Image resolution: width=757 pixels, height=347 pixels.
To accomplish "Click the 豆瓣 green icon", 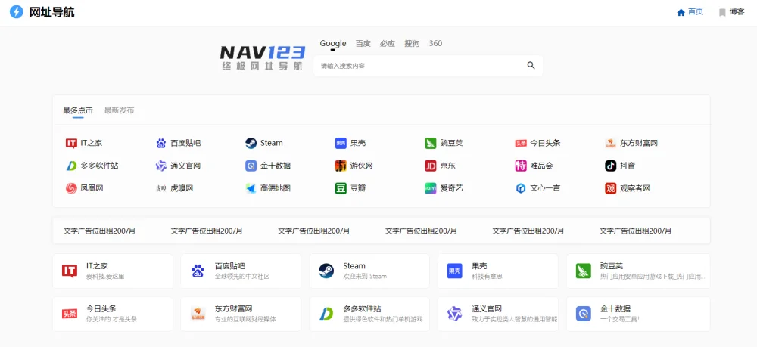I will [x=341, y=188].
